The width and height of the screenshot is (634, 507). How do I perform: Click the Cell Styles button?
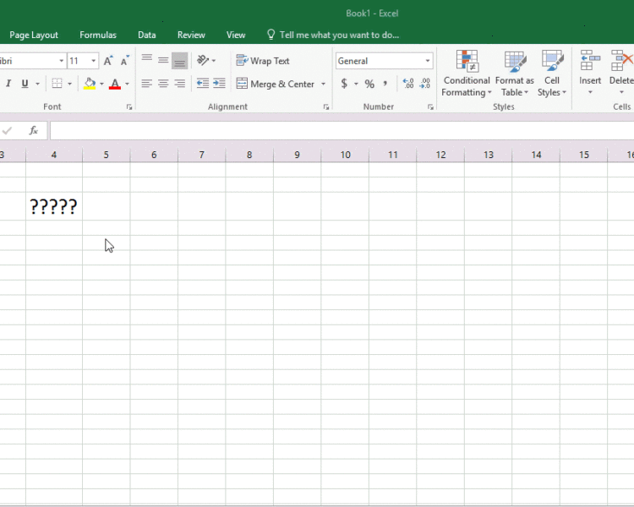(x=552, y=74)
